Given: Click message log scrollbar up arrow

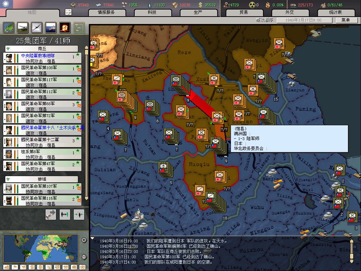Looking at the screenshot, I should pyautogui.click(x=351, y=241).
